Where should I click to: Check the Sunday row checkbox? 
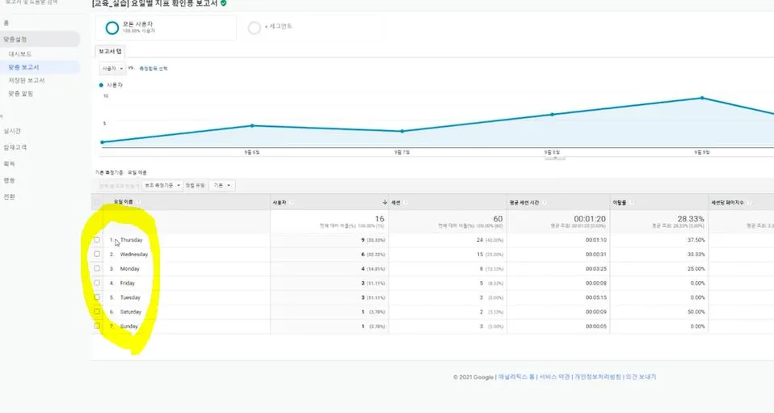coord(97,326)
